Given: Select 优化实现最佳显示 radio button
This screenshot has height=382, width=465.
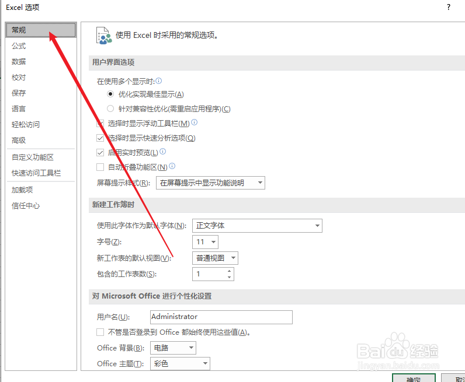Looking at the screenshot, I should pos(110,94).
